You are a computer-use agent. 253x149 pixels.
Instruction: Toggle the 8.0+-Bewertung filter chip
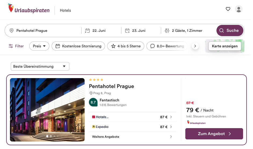167,46
